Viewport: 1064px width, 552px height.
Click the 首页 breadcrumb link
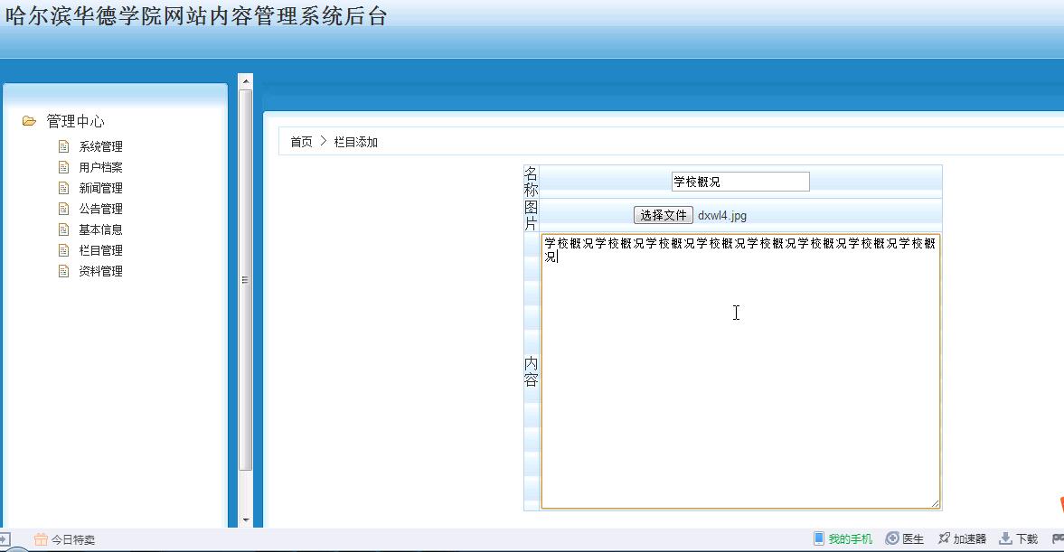point(301,142)
